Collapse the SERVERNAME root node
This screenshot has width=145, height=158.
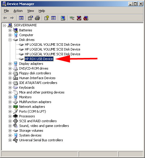(x=4, y=25)
